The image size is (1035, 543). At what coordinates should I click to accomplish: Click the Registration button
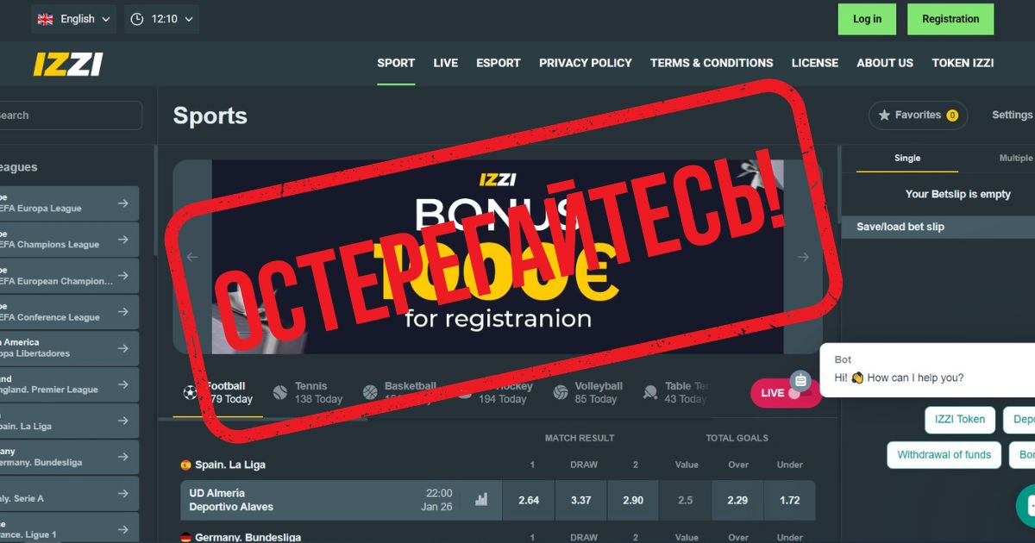(x=950, y=19)
